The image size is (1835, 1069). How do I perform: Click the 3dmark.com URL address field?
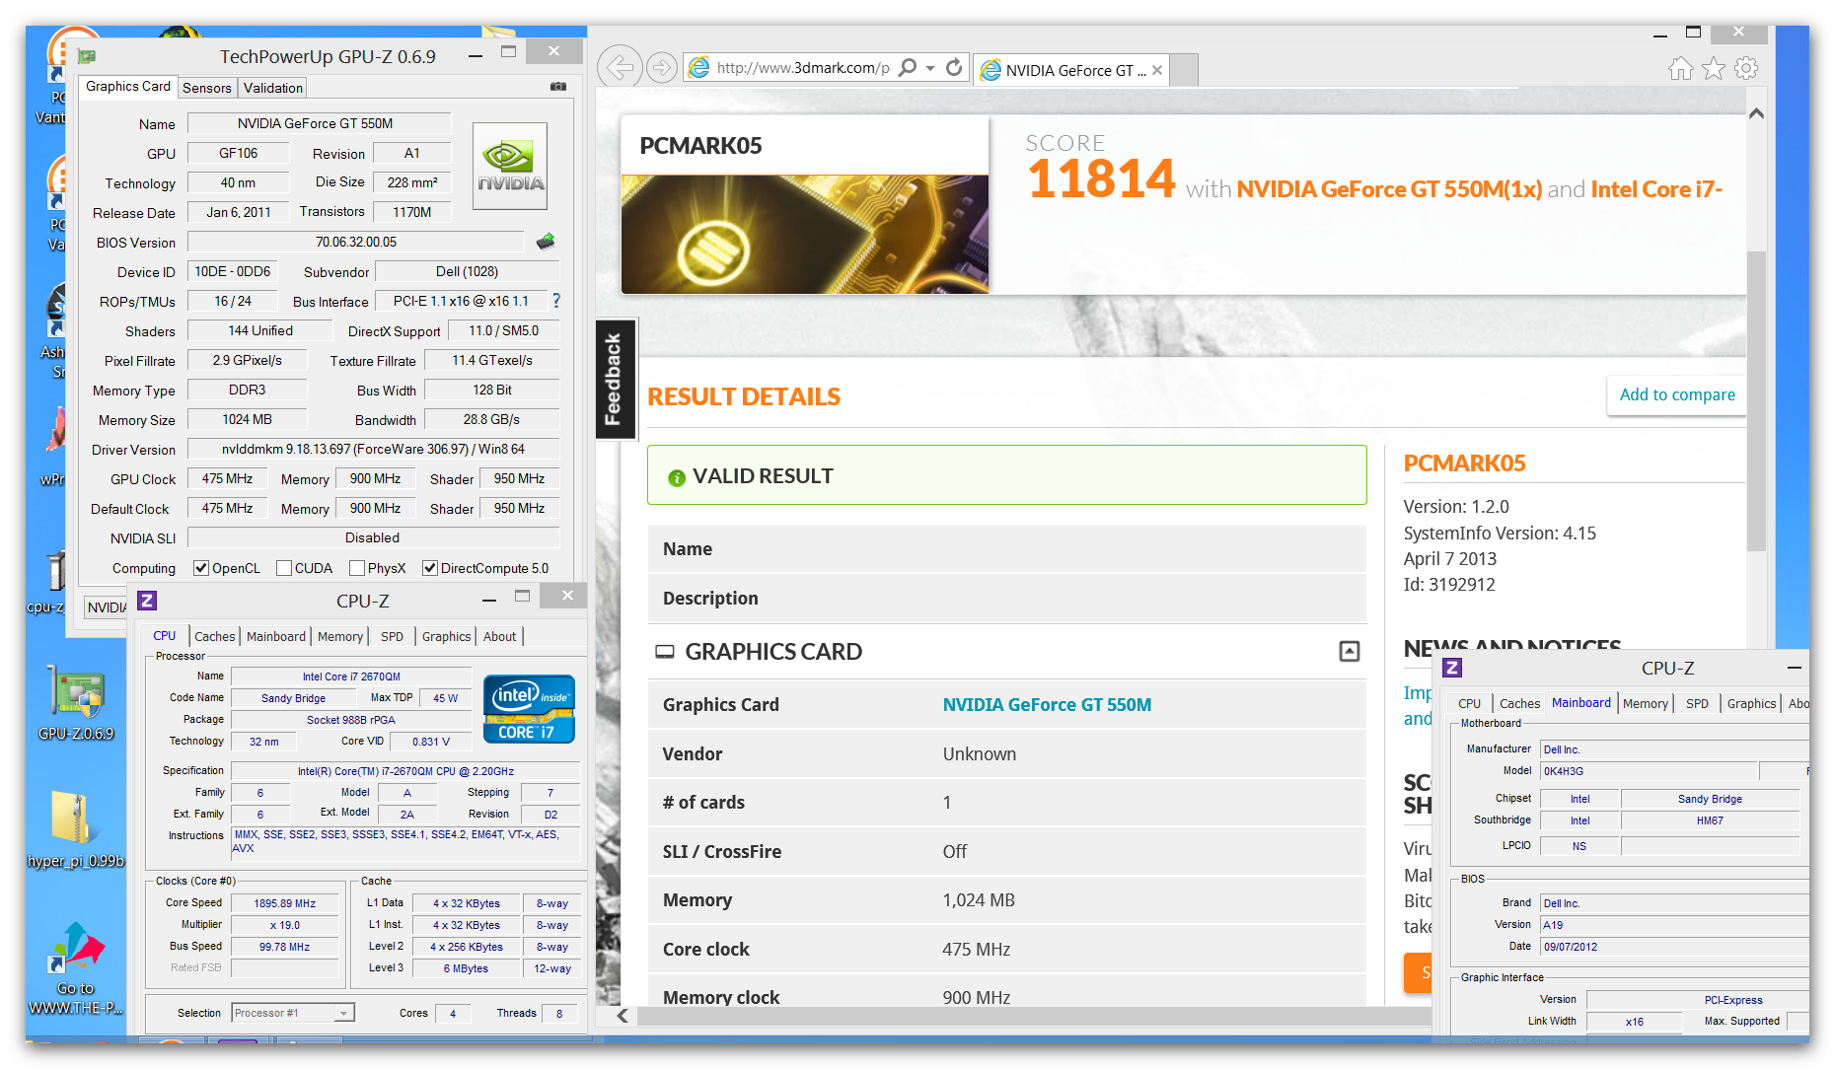pos(803,68)
